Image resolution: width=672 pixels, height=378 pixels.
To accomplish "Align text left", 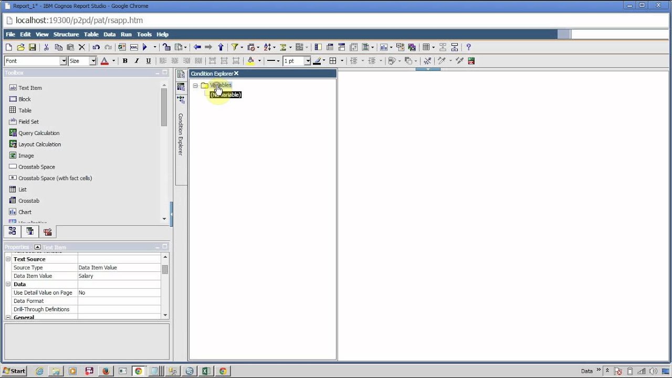I will pos(163,61).
